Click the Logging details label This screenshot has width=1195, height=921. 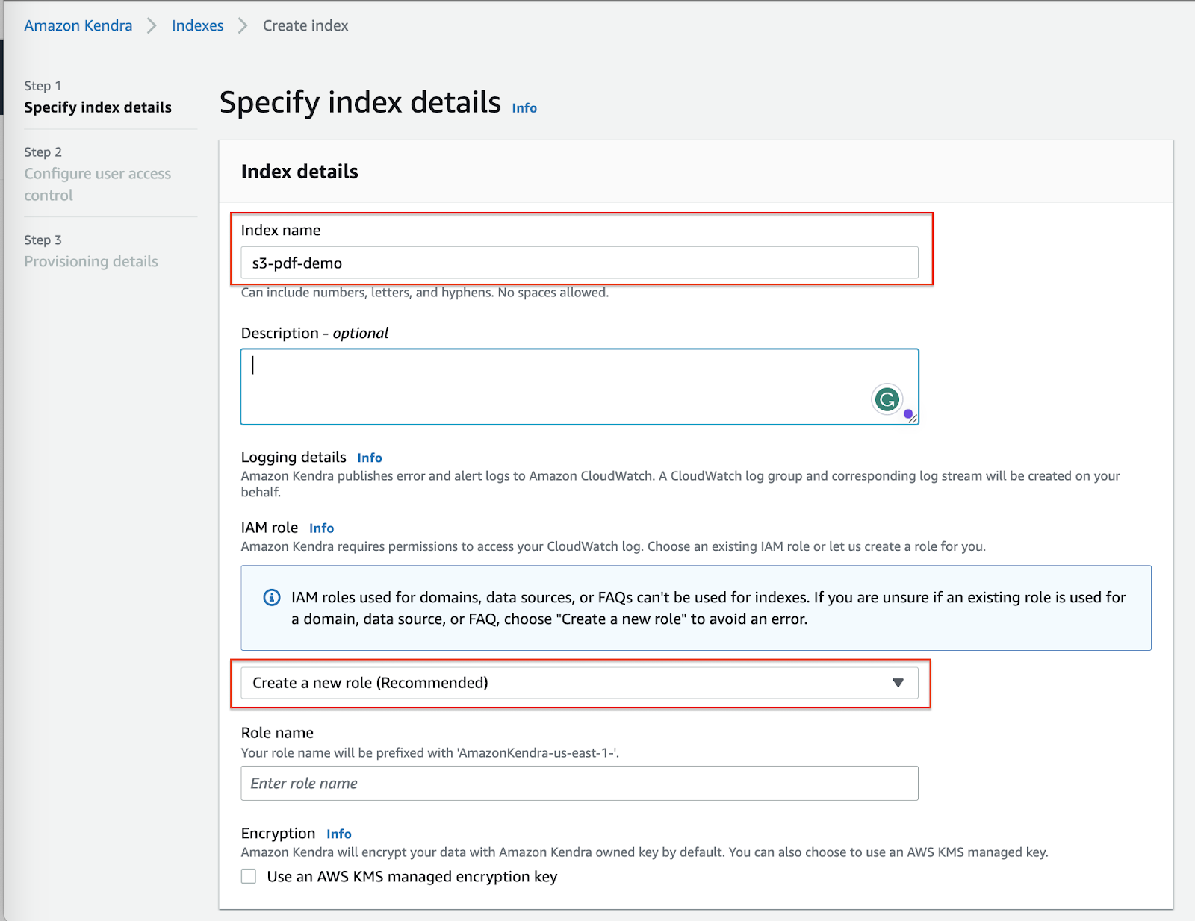(x=294, y=457)
